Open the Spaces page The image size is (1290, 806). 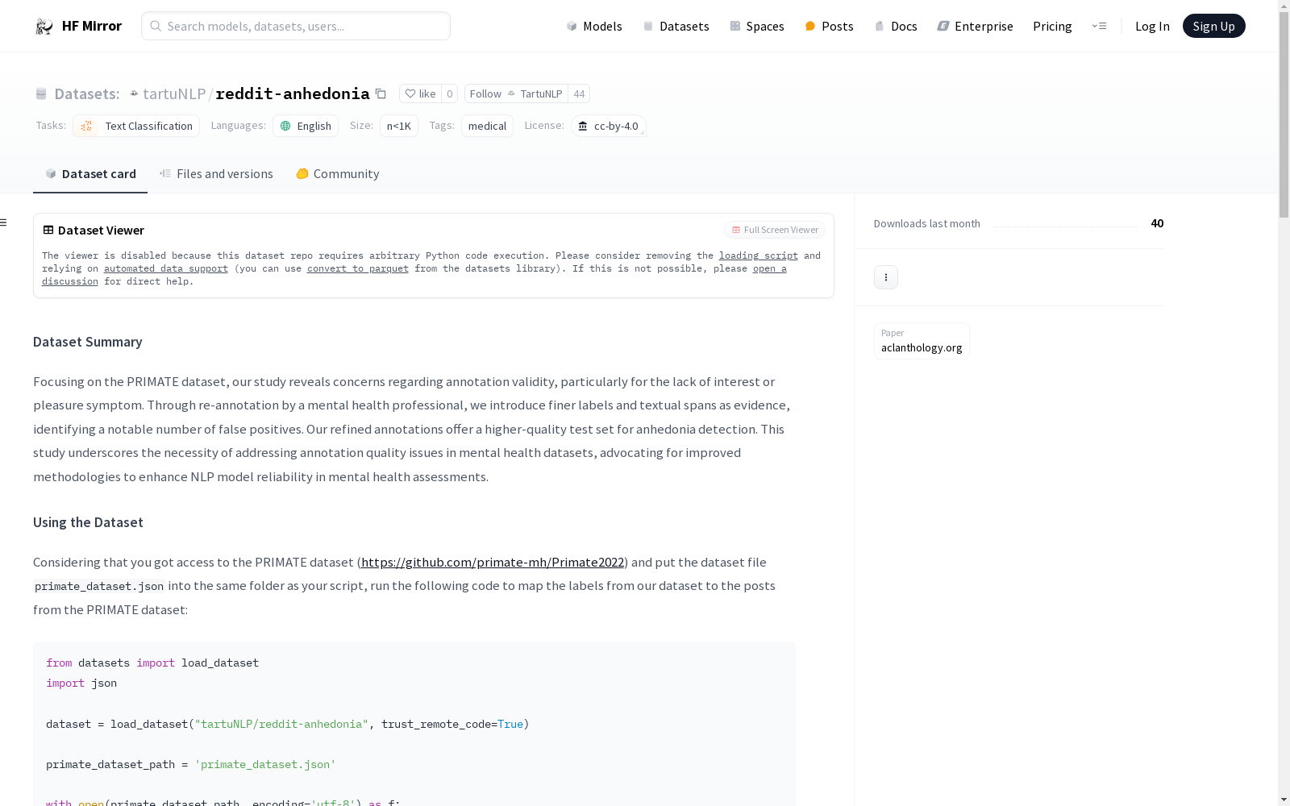(757, 27)
